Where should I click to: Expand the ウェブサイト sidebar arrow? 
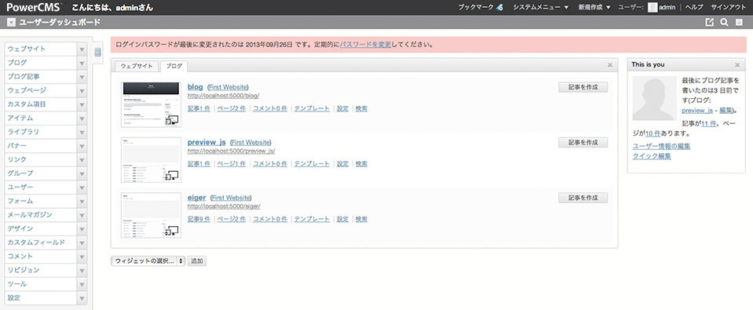[82, 49]
